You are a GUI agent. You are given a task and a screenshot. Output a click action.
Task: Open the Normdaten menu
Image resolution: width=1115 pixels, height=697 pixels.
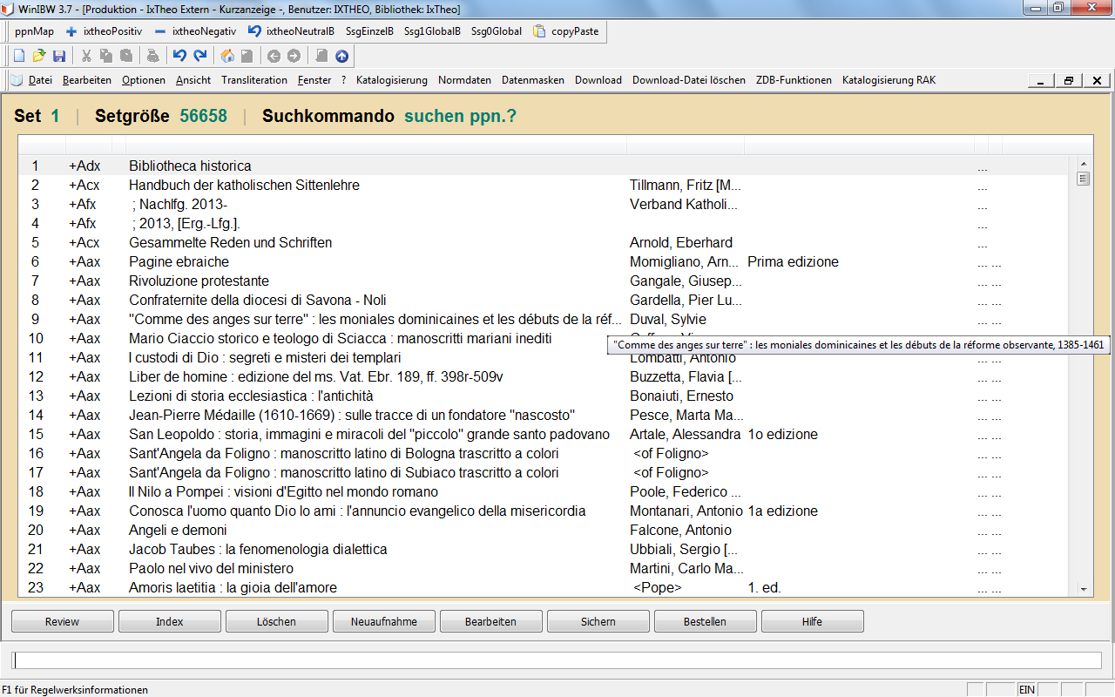464,80
